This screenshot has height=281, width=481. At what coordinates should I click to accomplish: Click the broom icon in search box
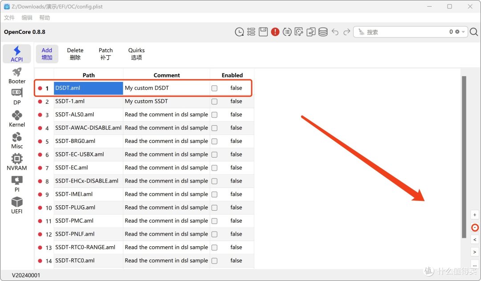pos(361,32)
